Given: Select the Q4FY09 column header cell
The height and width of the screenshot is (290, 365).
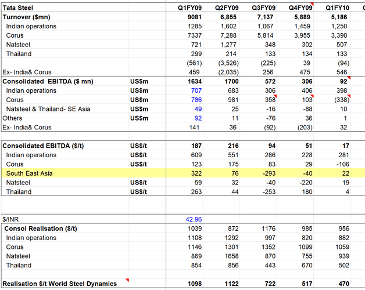Looking at the screenshot, I should coord(300,8).
